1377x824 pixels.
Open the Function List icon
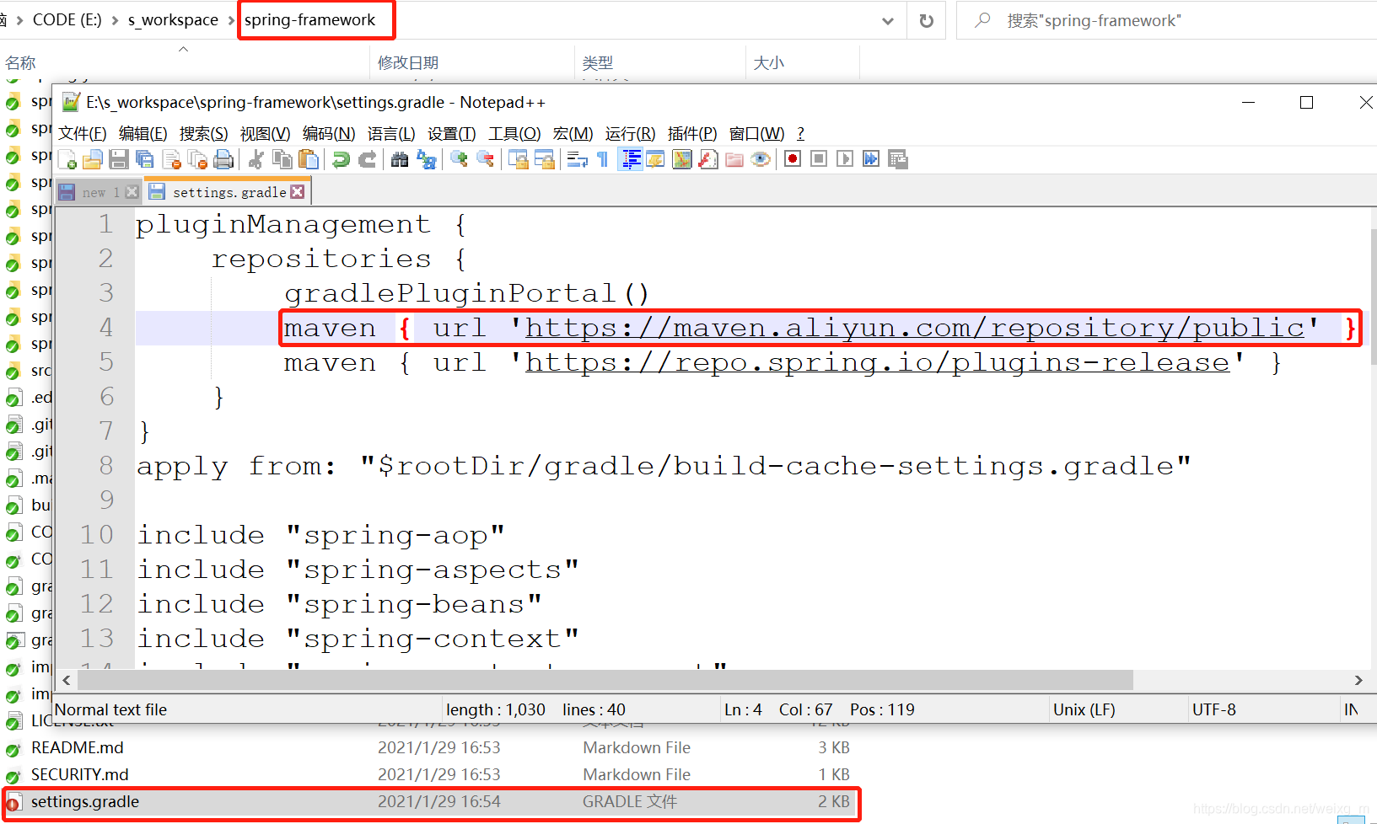point(708,159)
